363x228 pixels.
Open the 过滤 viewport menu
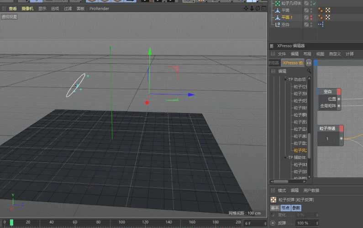click(68, 8)
